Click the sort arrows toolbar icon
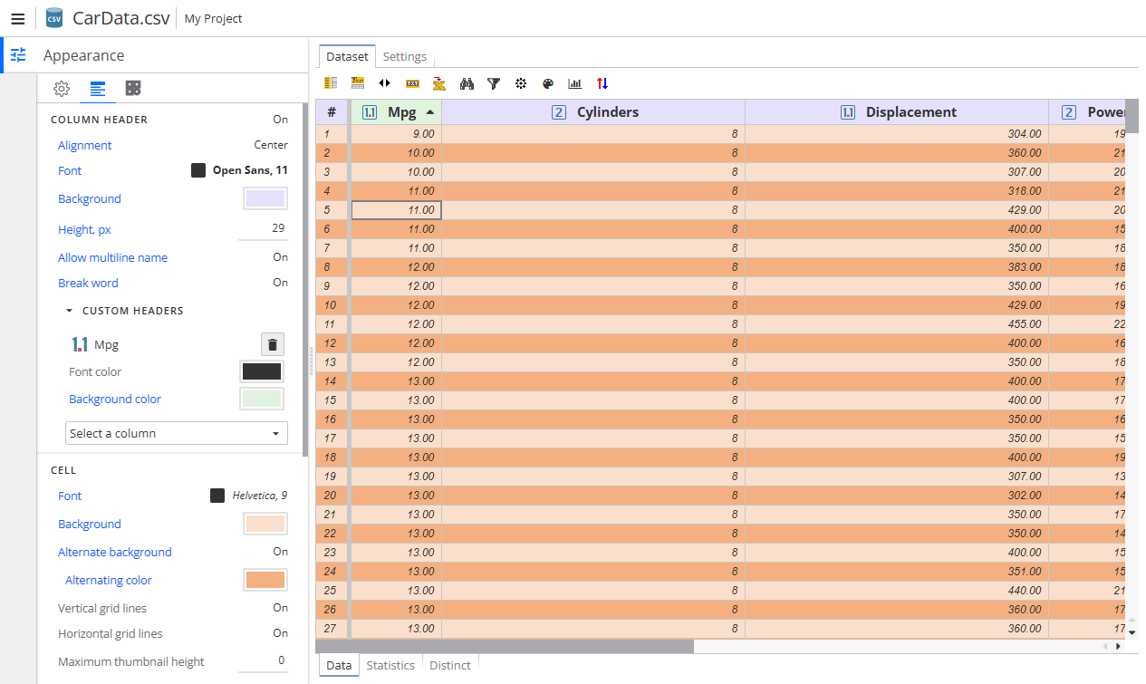The image size is (1146, 684). click(x=602, y=83)
